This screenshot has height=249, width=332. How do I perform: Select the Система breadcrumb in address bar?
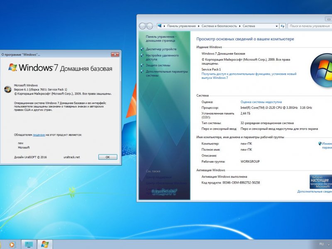pos(249,26)
